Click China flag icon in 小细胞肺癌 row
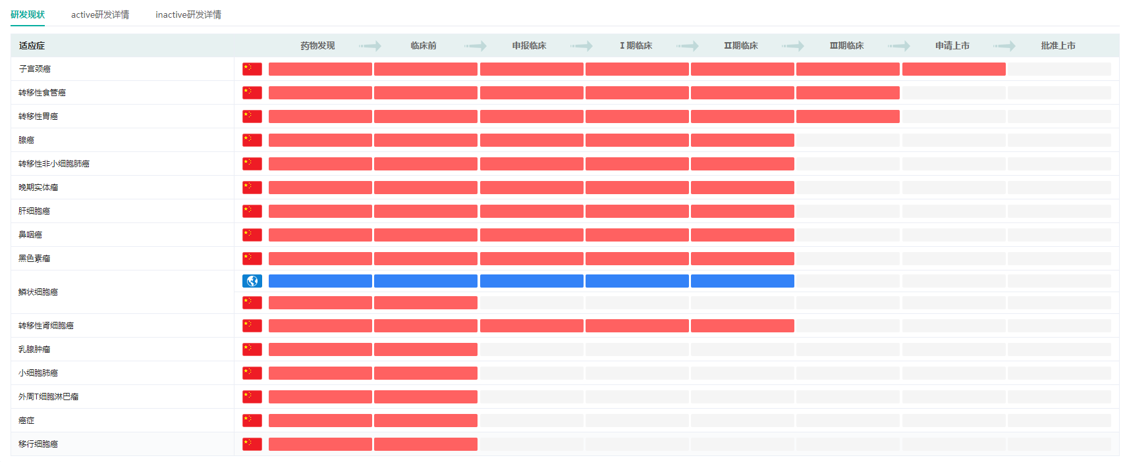 coord(252,373)
